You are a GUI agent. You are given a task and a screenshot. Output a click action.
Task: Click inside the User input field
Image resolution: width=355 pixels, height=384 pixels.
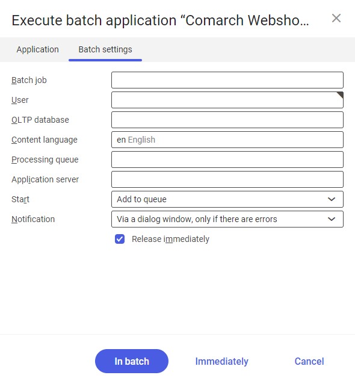(227, 100)
